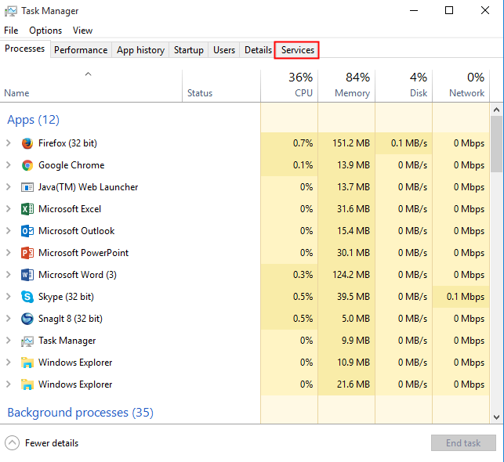Click the Skype icon in list

click(27, 297)
